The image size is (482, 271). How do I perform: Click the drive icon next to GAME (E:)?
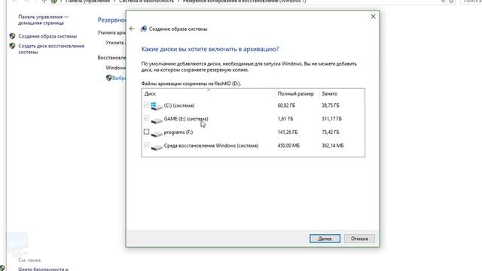[157, 120]
